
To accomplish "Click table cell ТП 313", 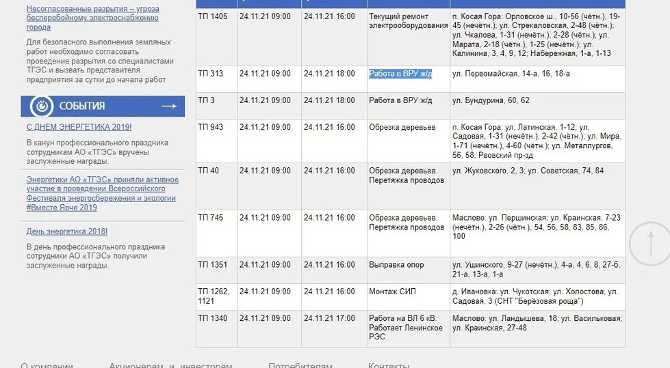I will click(x=217, y=79).
